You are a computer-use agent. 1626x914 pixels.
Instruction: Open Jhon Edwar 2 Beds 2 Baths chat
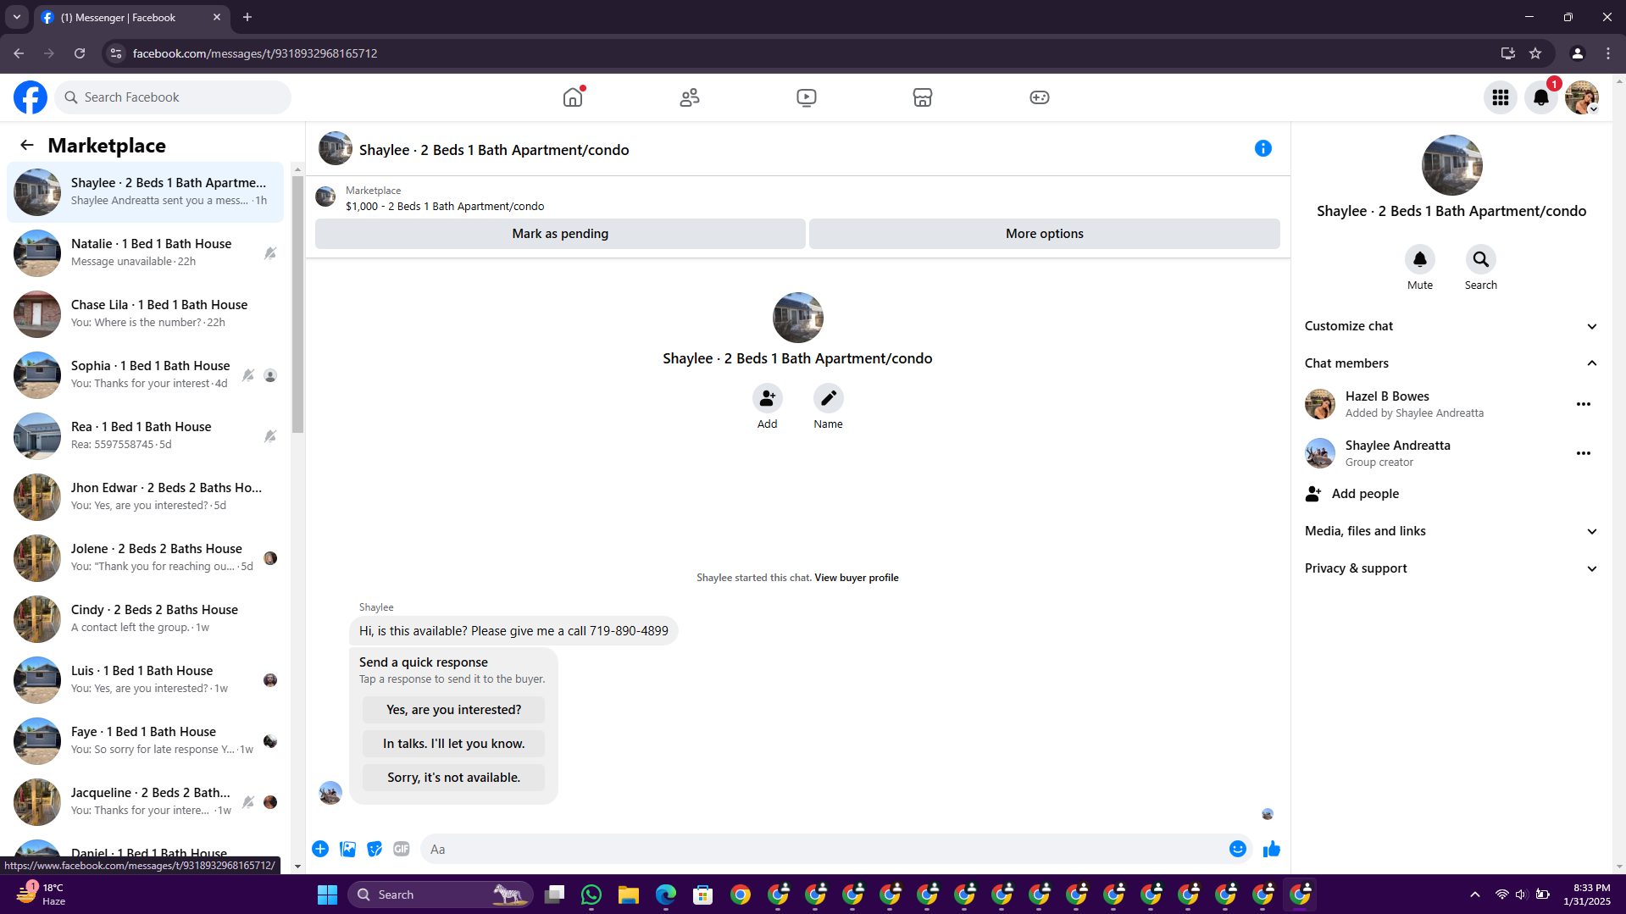pos(146,497)
